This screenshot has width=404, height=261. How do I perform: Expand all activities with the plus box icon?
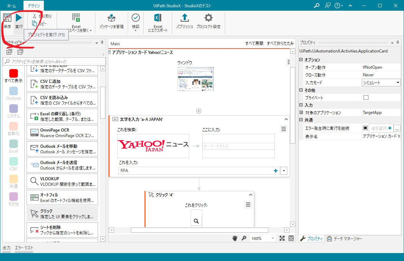(9, 52)
